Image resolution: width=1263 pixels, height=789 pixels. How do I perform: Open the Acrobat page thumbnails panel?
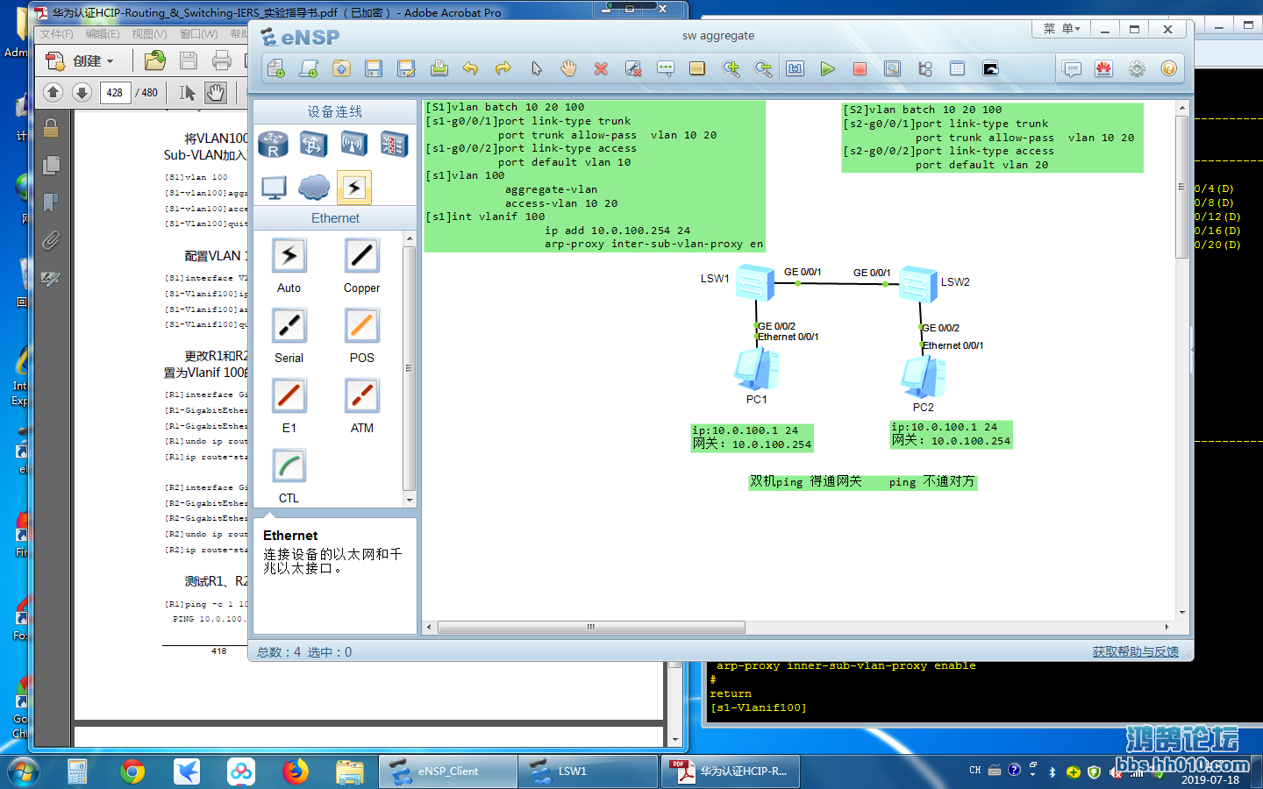click(x=51, y=165)
